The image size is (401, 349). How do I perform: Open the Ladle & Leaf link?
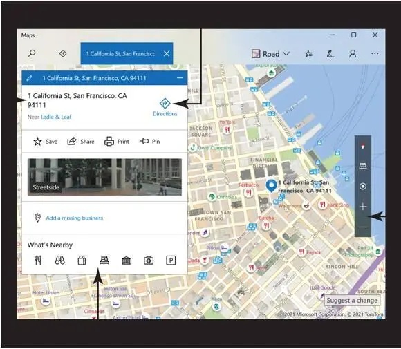point(56,117)
